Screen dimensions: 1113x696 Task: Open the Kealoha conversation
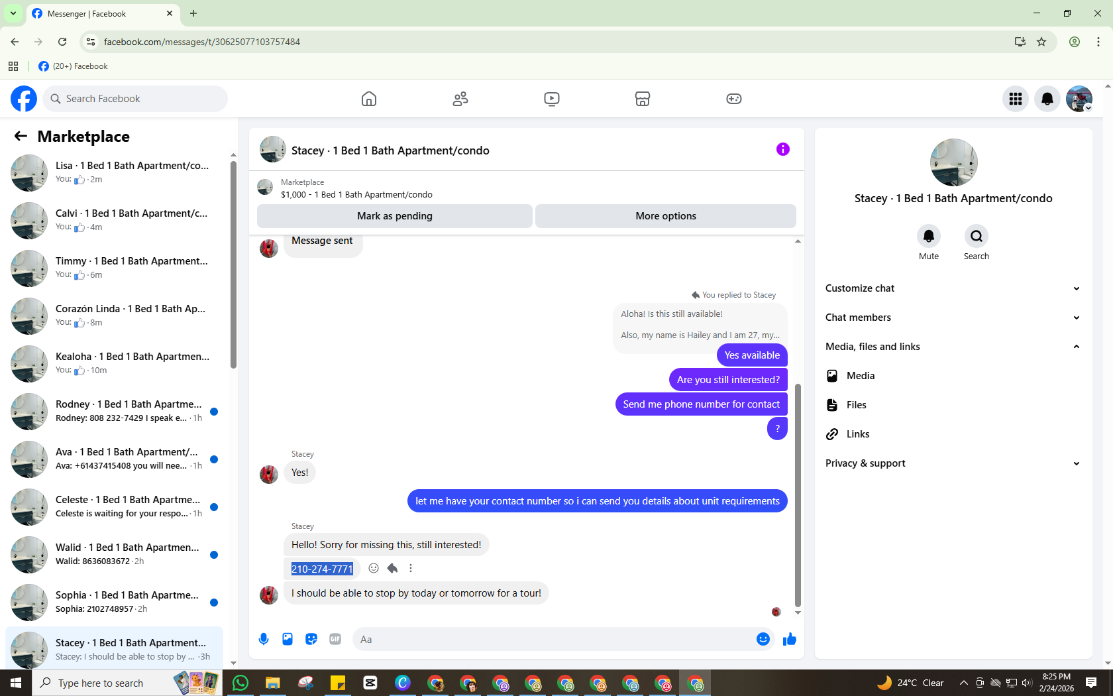click(x=115, y=363)
